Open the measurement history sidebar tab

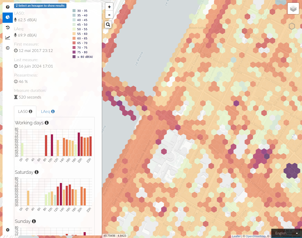click(x=8, y=28)
